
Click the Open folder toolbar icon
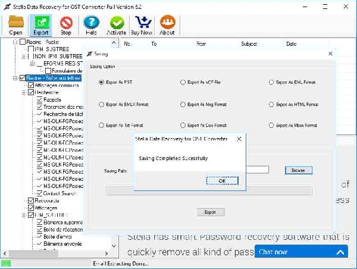tap(15, 24)
